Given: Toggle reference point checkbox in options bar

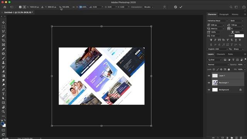Looking at the screenshot, I should (x=20, y=7).
